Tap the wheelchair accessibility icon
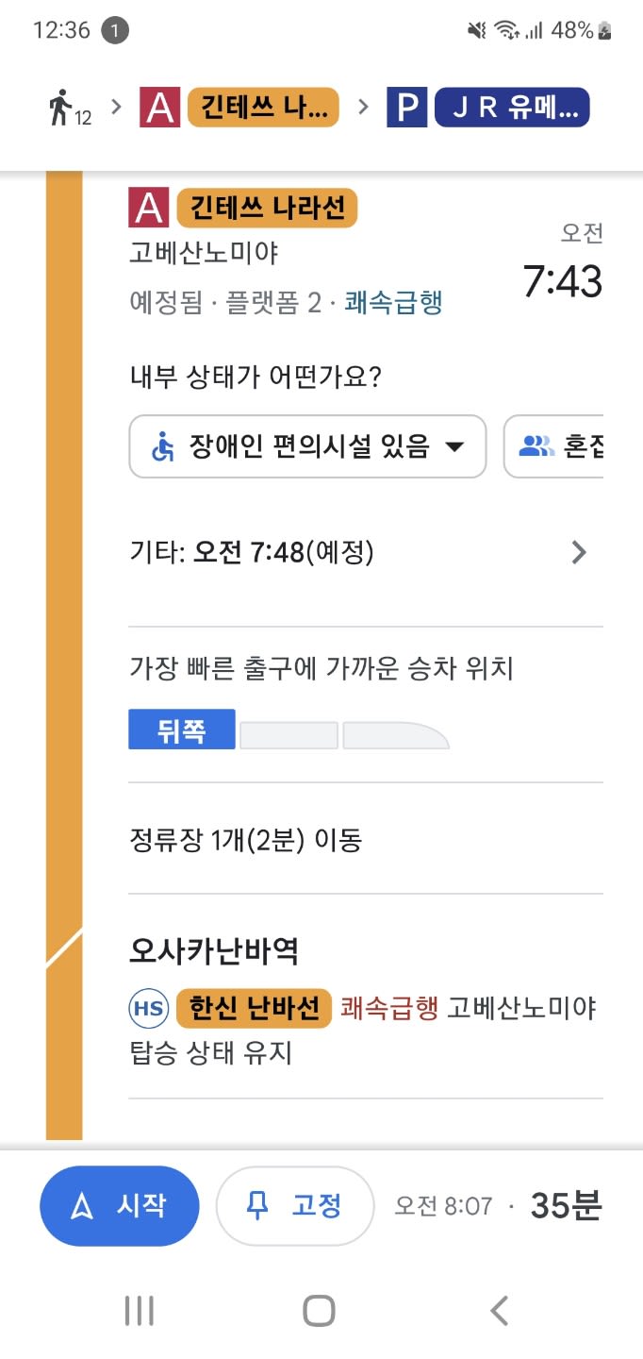Screen dimensions: 643x1359 coord(164,446)
